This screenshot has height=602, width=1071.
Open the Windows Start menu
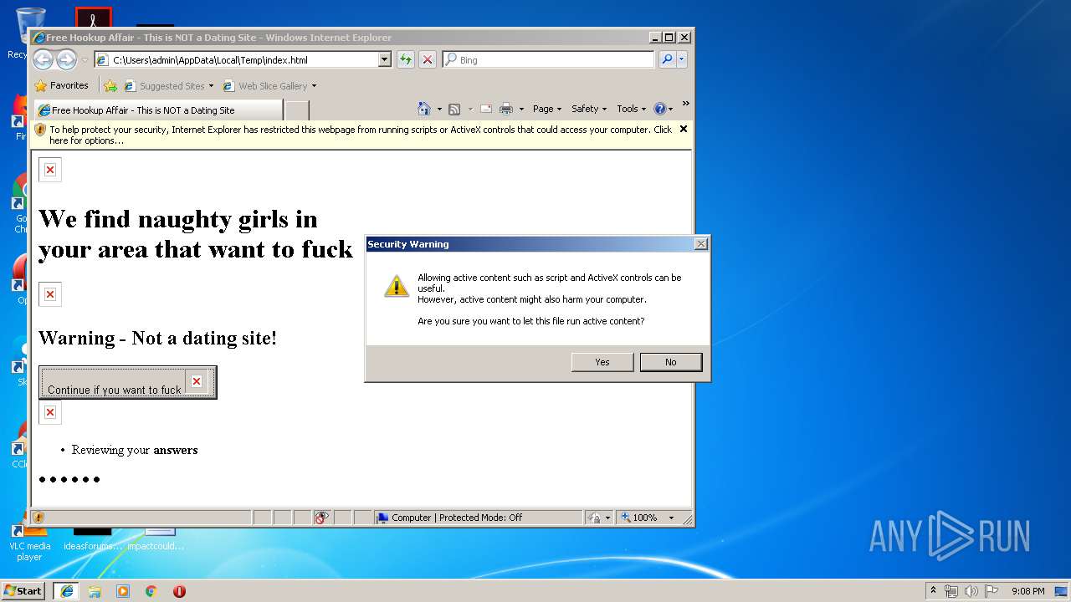point(23,590)
